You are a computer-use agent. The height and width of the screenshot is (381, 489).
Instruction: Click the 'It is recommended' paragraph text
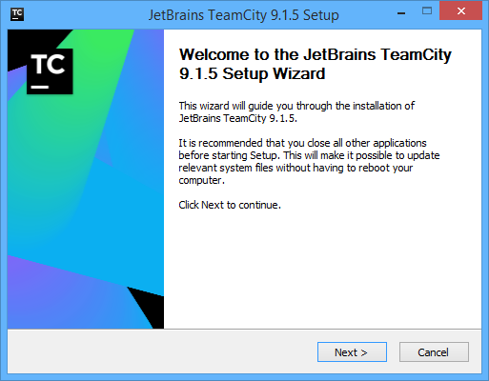click(x=309, y=161)
